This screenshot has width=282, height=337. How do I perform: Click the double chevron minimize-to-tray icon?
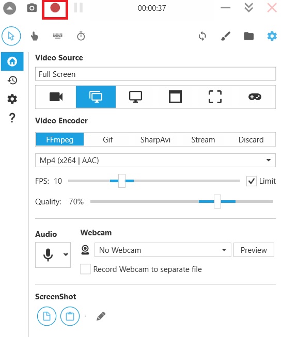(x=248, y=8)
